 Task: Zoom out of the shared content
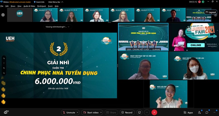[4, 73]
